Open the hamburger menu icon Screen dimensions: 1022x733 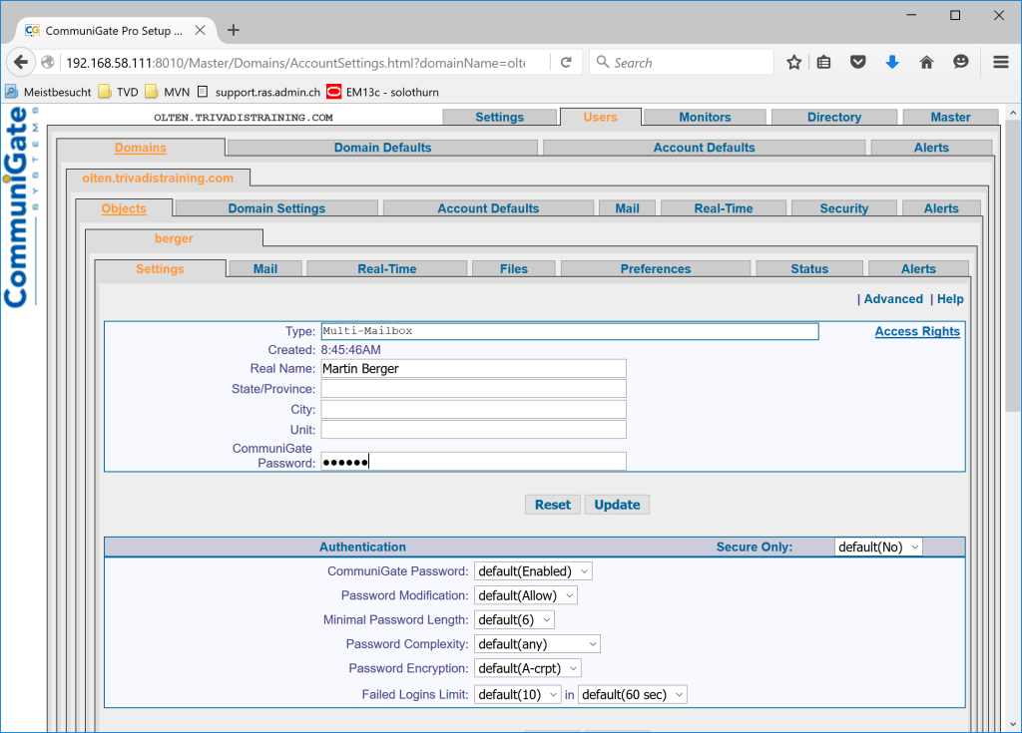(1000, 63)
